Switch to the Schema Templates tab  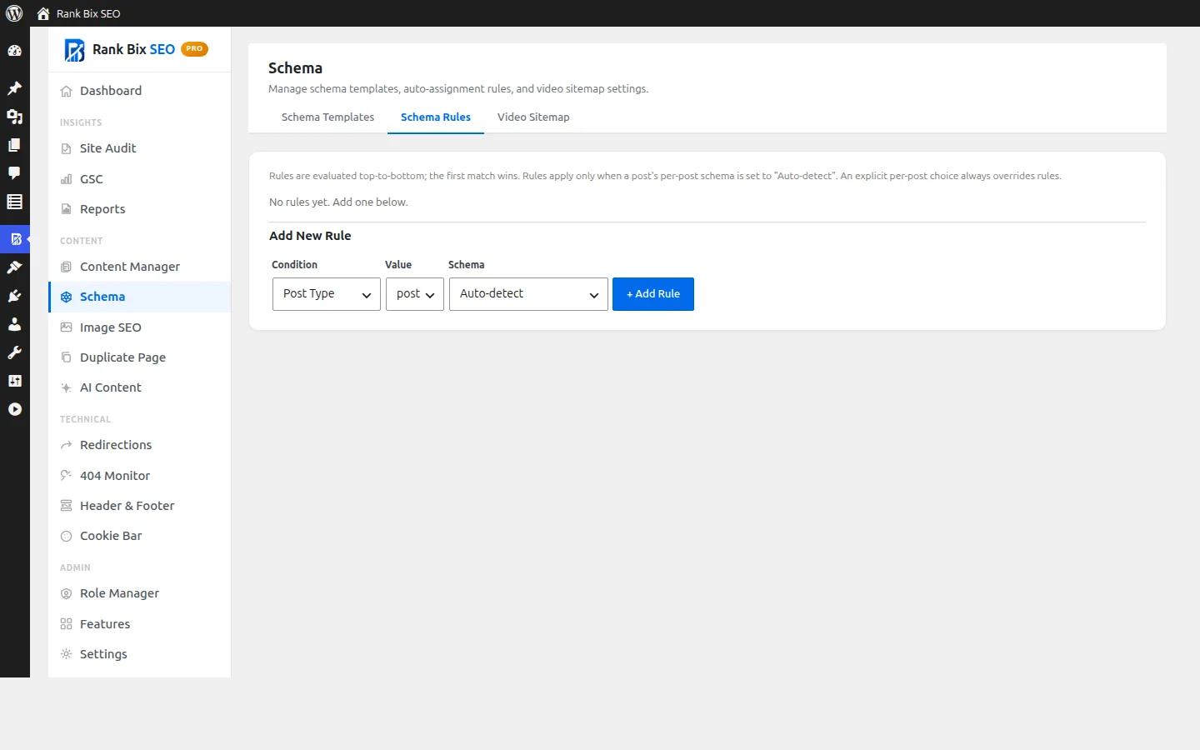[x=327, y=117]
